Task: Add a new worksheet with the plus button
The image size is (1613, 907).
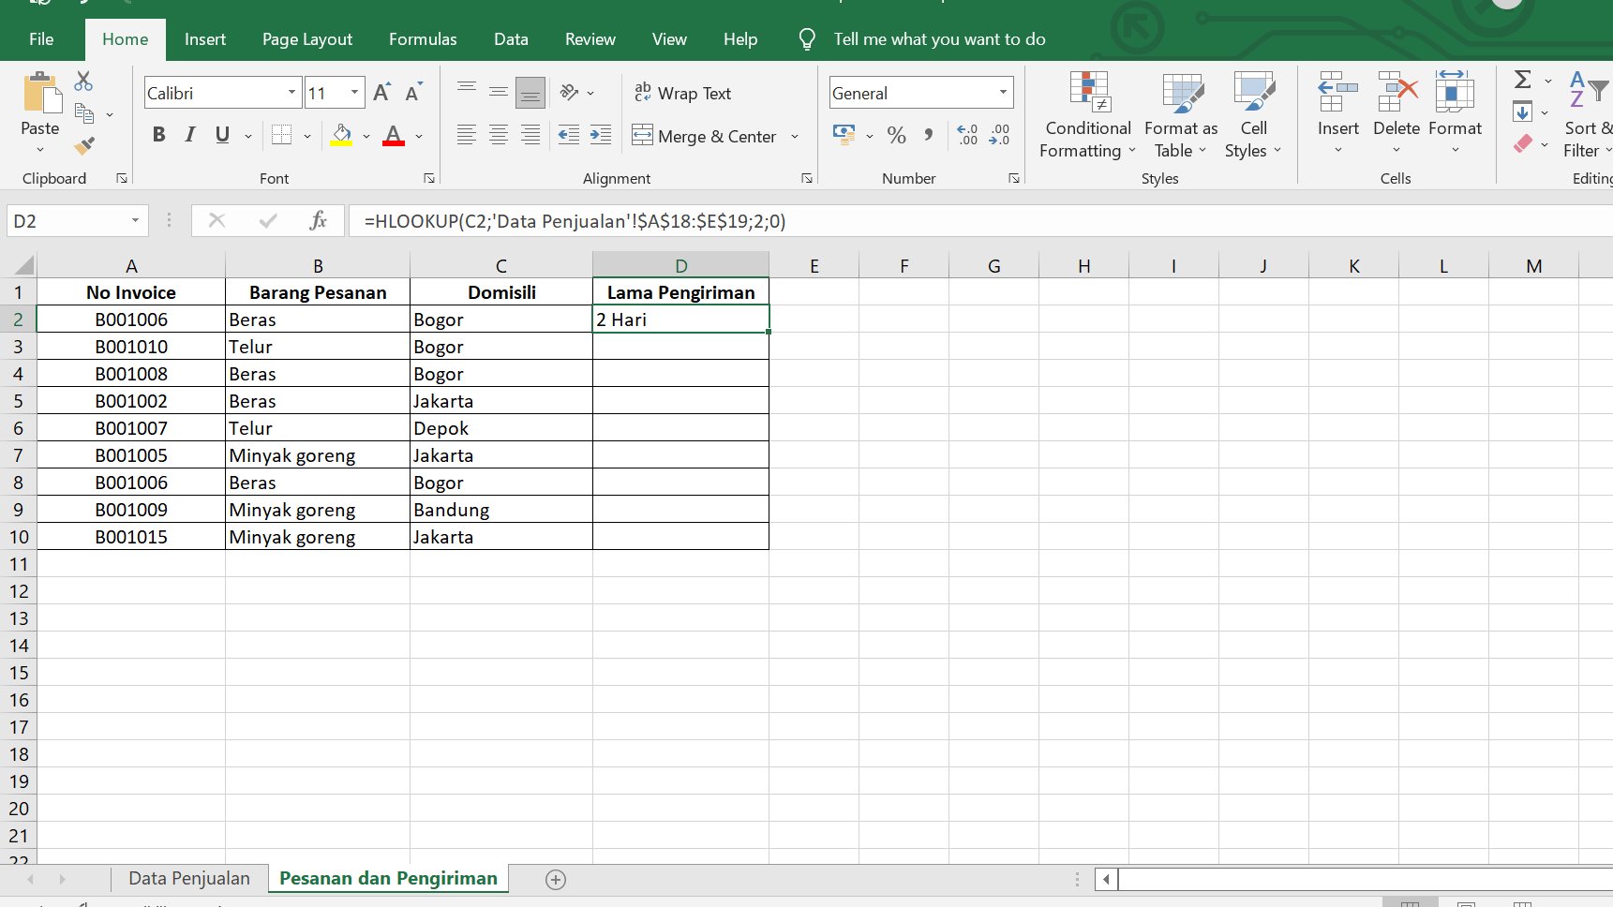Action: (555, 879)
